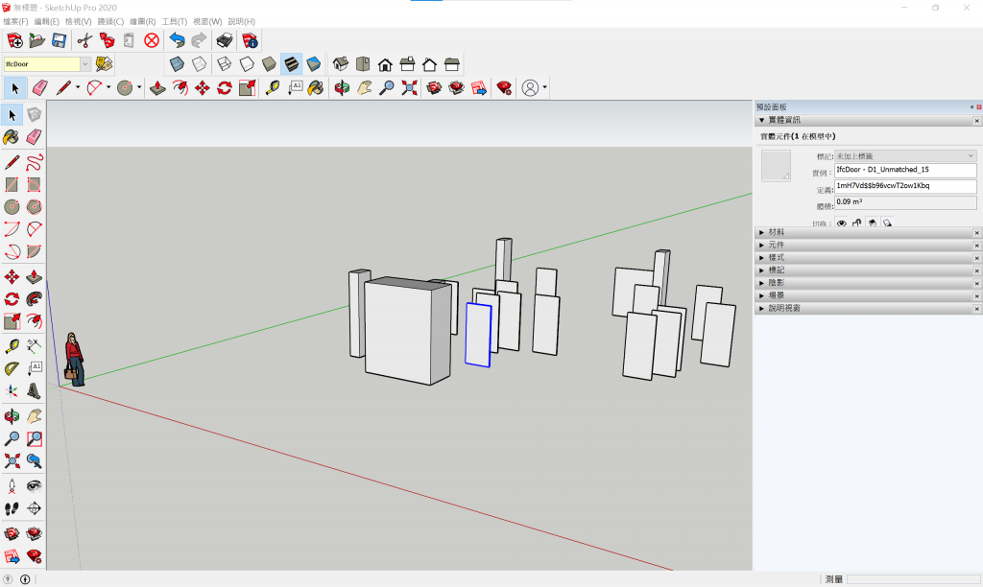
Task: Select the Walk footprints tool
Action: [12, 508]
